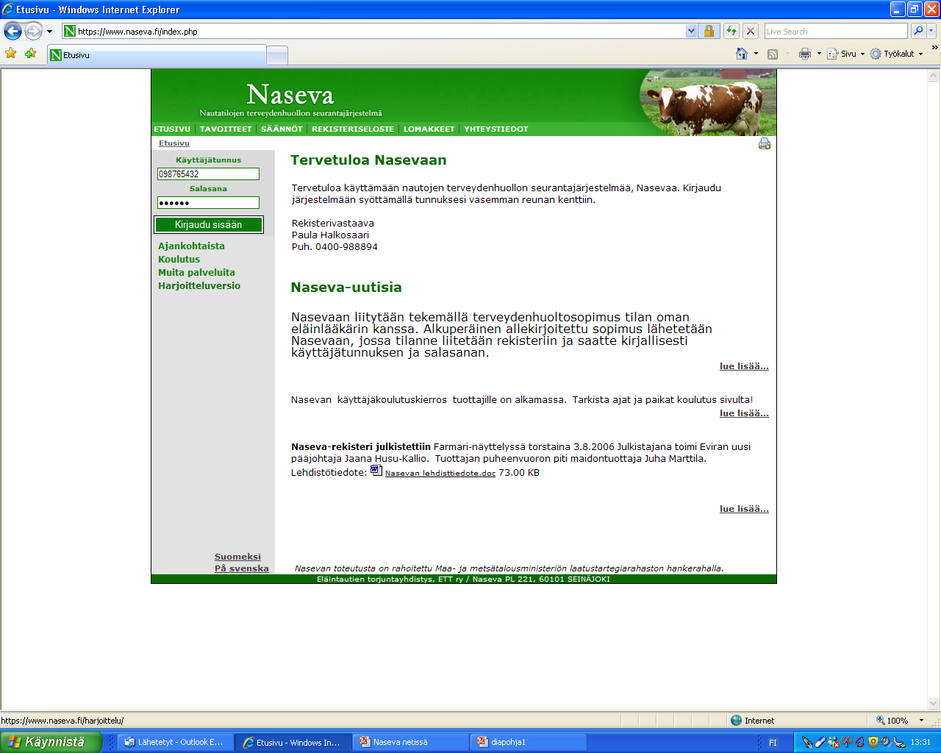This screenshot has height=753, width=941.
Task: Open the Muita palveluita sidebar link
Action: click(196, 273)
